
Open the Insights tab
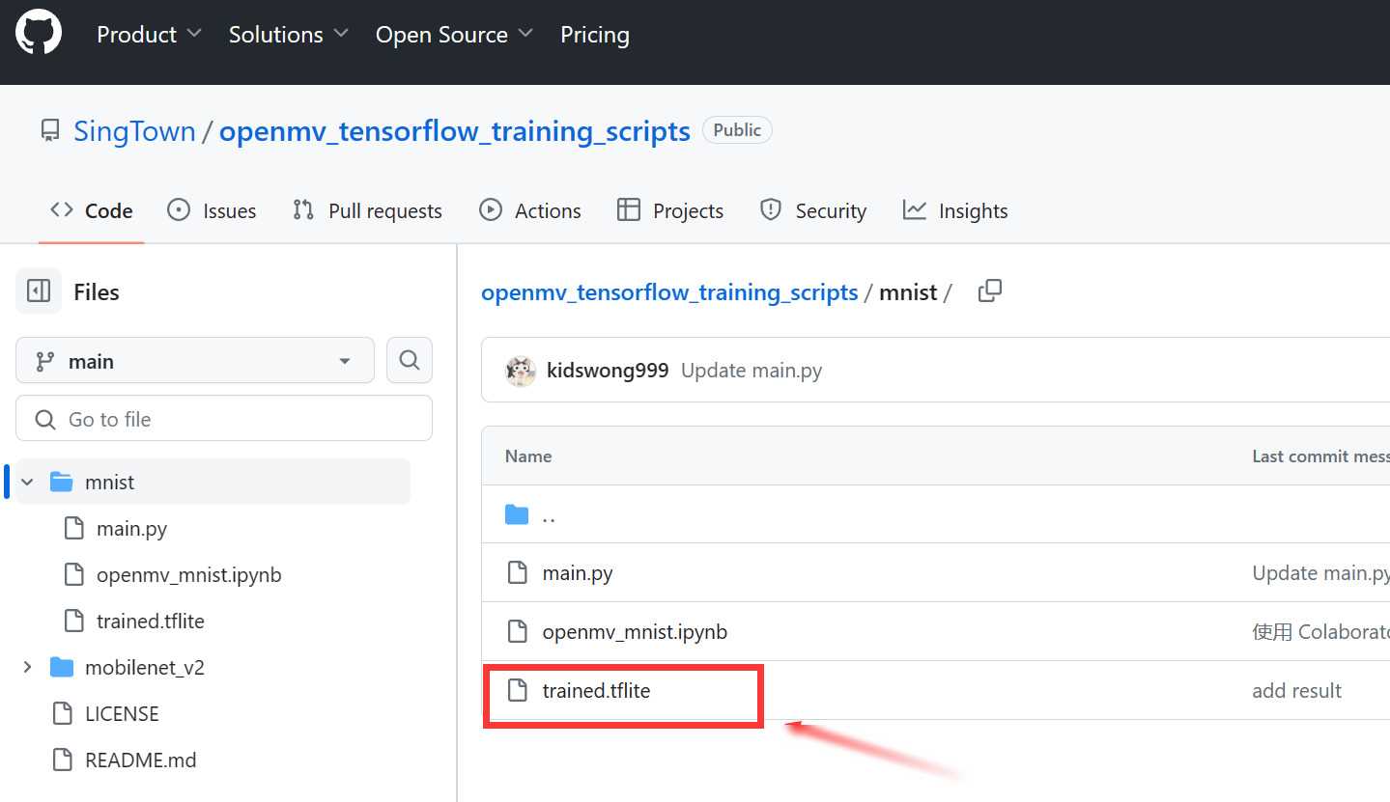(955, 210)
